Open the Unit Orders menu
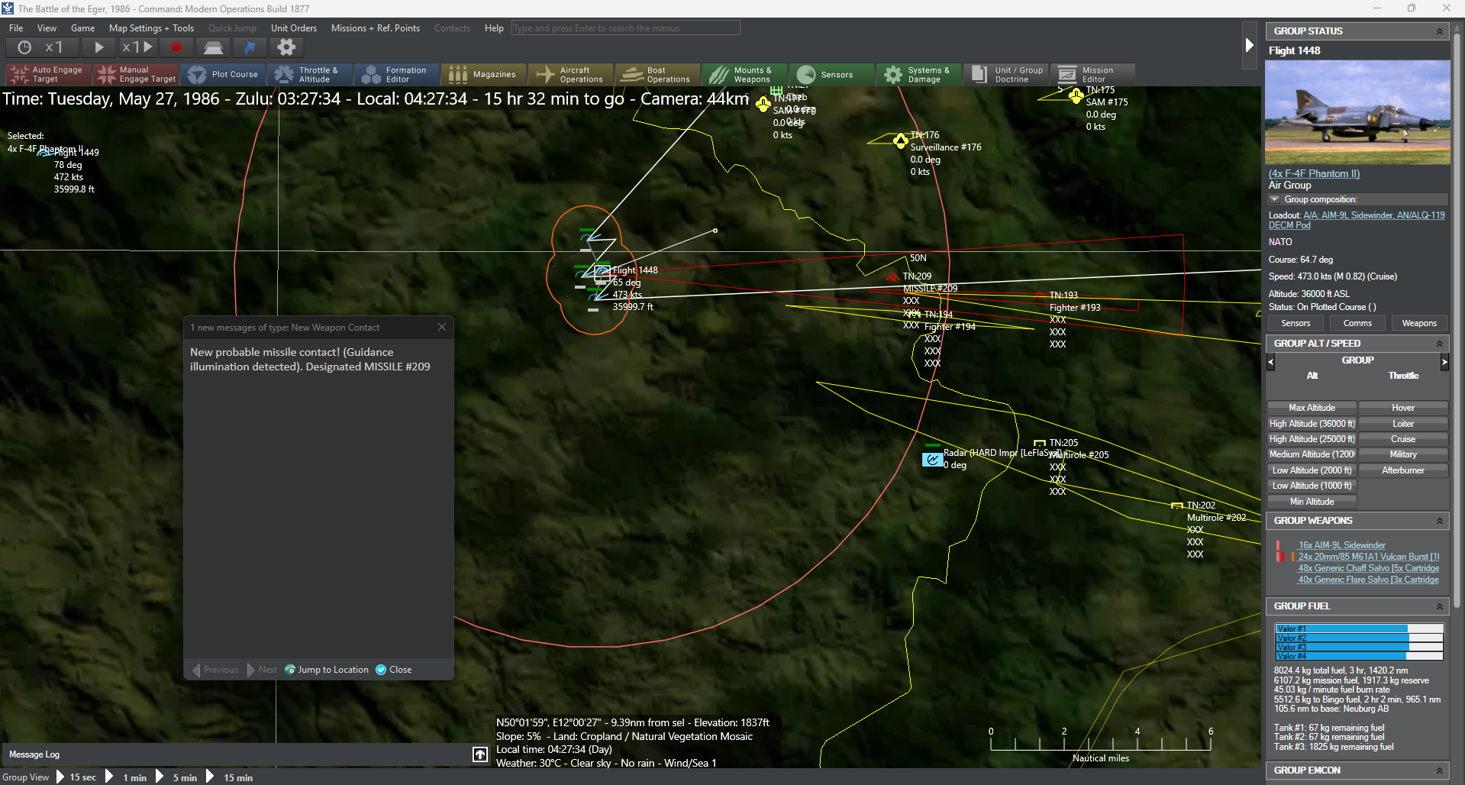The width and height of the screenshot is (1465, 785). [294, 28]
